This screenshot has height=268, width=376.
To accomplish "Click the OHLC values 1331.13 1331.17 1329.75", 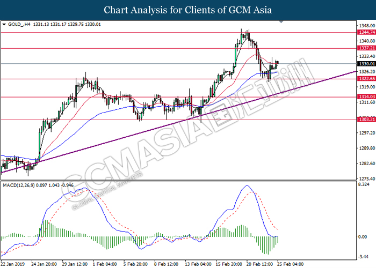I will (58, 25).
